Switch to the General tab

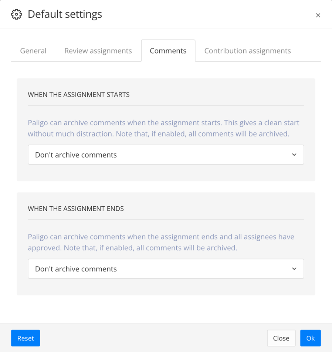(x=33, y=51)
